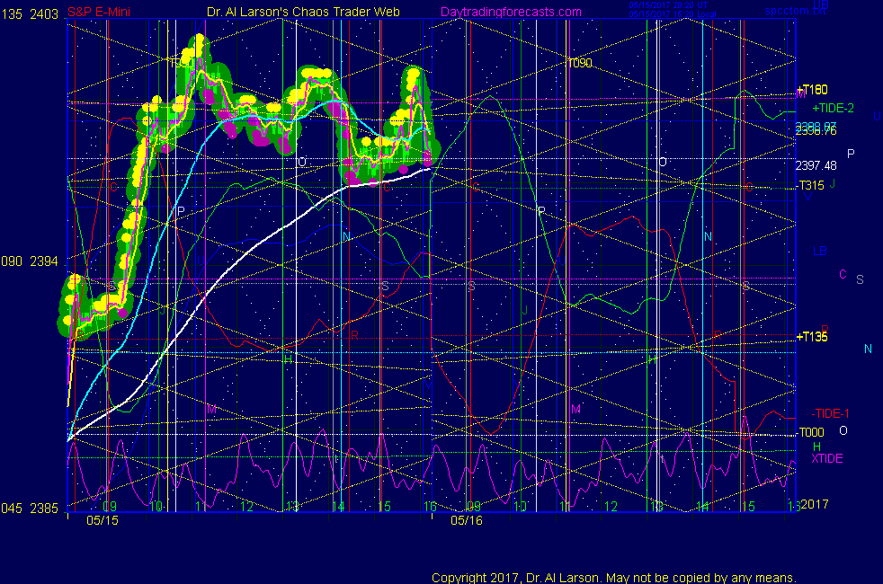This screenshot has width=883, height=584.
Task: Click the '05/16' date label
Action: 467,520
